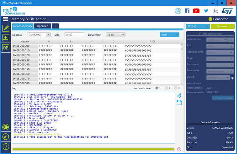
Task: Click the Address input field
Action: pyautogui.click(x=37, y=35)
